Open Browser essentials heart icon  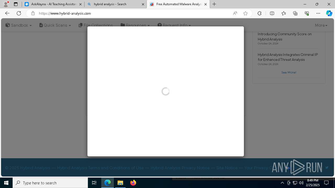click(x=307, y=13)
